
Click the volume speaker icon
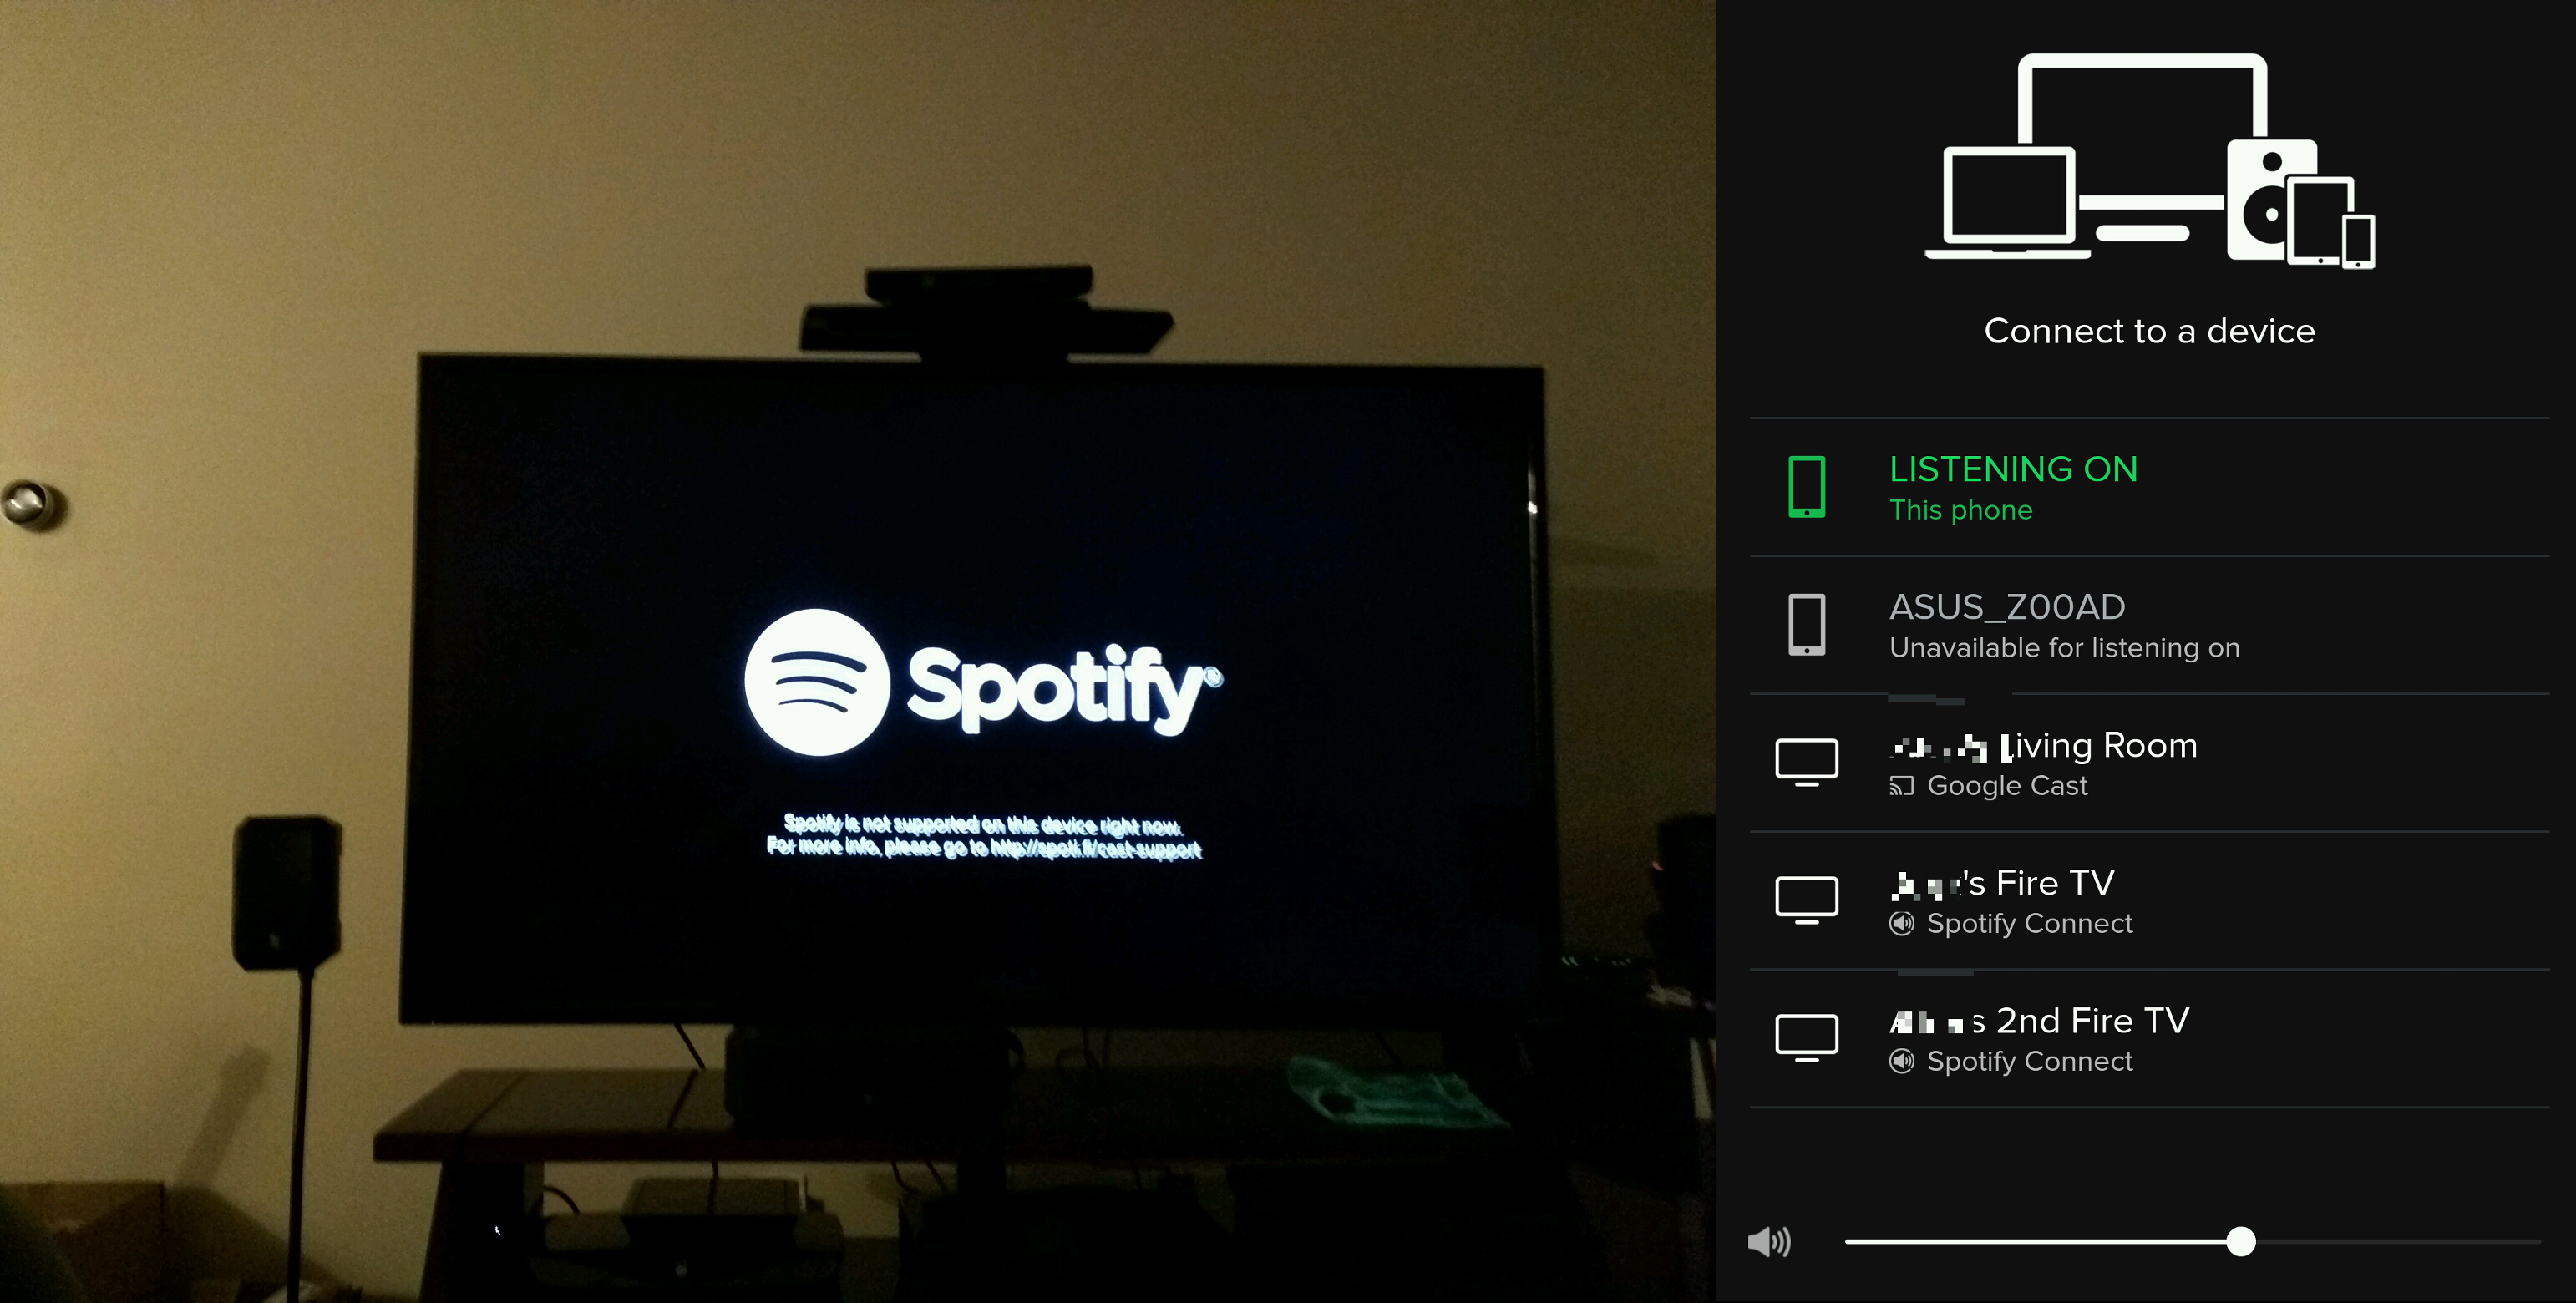(1768, 1242)
